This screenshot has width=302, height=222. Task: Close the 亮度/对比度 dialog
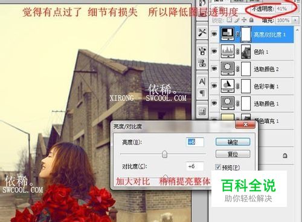point(245,125)
